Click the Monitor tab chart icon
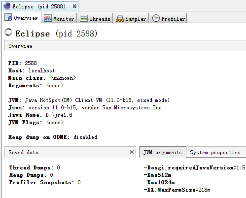 (x=48, y=18)
